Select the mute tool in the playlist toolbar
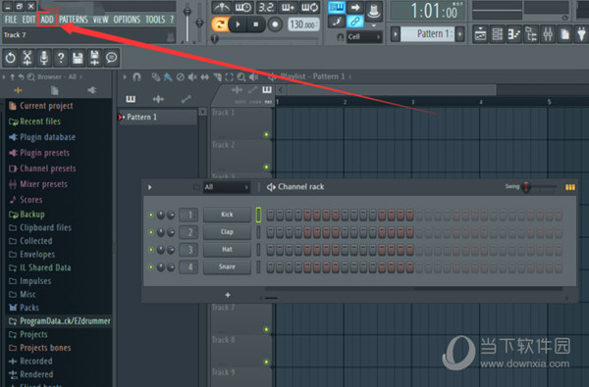 tap(192, 76)
